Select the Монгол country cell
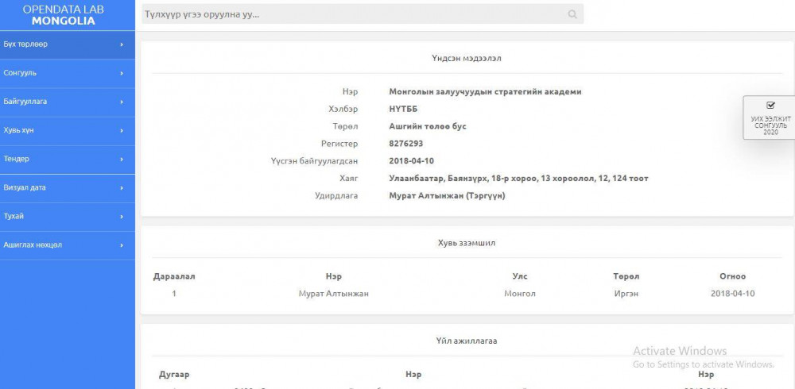 pos(520,294)
